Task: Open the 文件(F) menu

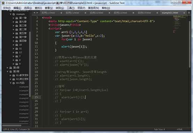Action: tap(7, 8)
